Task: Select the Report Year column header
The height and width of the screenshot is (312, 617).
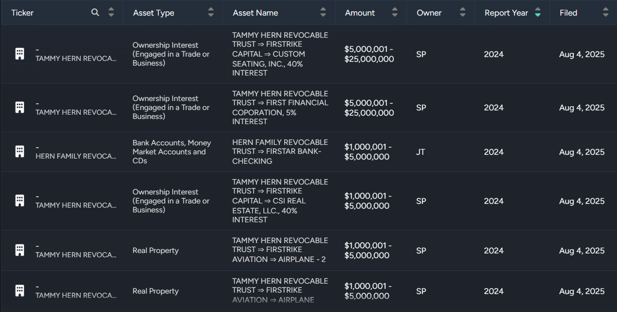Action: point(506,13)
